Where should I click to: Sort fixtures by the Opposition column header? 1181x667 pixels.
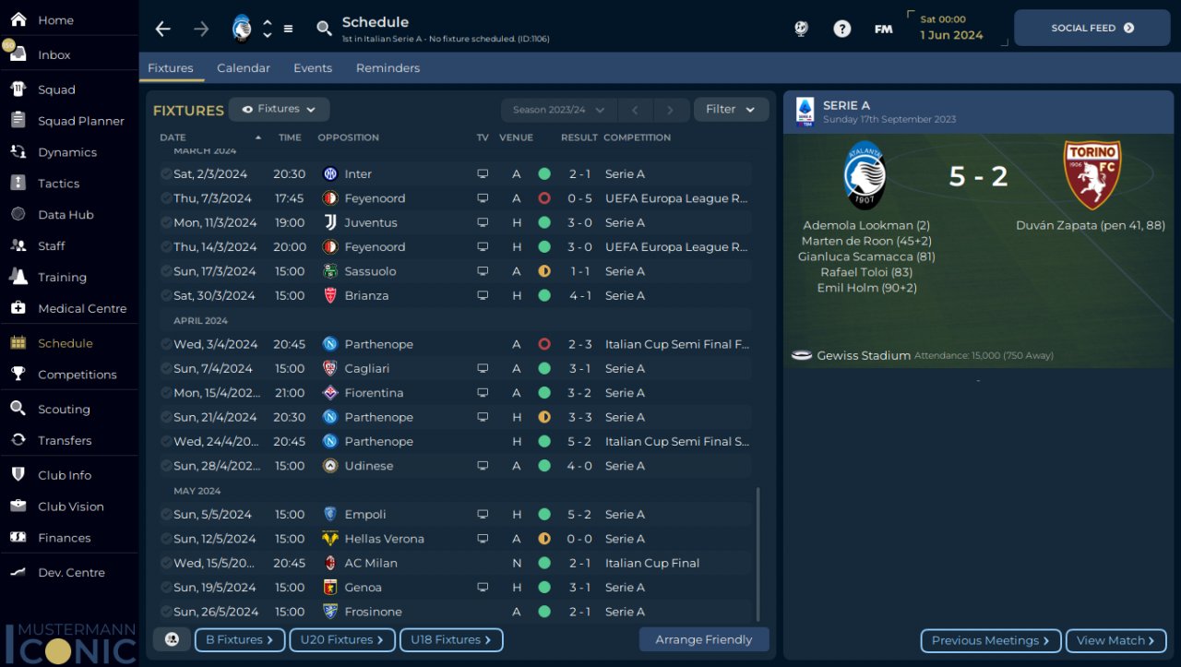[x=348, y=137]
